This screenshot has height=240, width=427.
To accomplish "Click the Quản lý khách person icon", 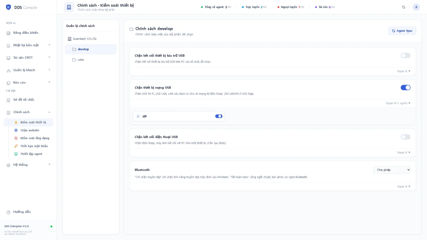I will coord(9,70).
